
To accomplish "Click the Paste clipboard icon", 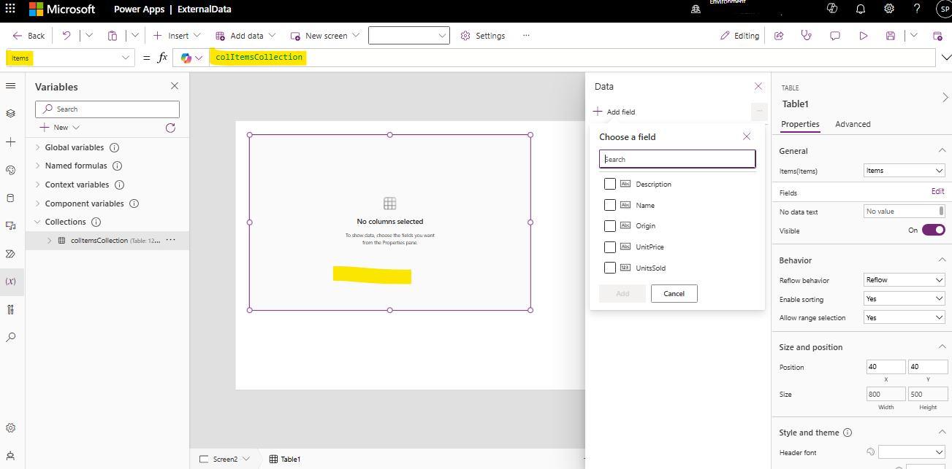I will (113, 35).
